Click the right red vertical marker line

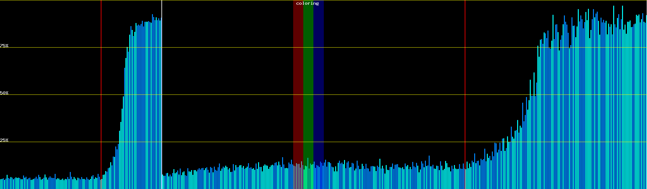pos(465,79)
